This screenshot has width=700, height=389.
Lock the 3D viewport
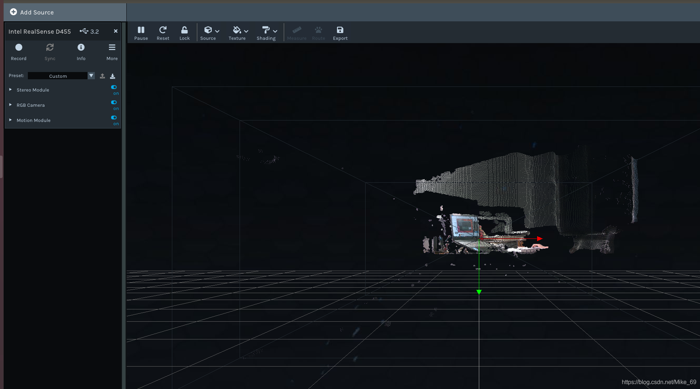point(185,33)
